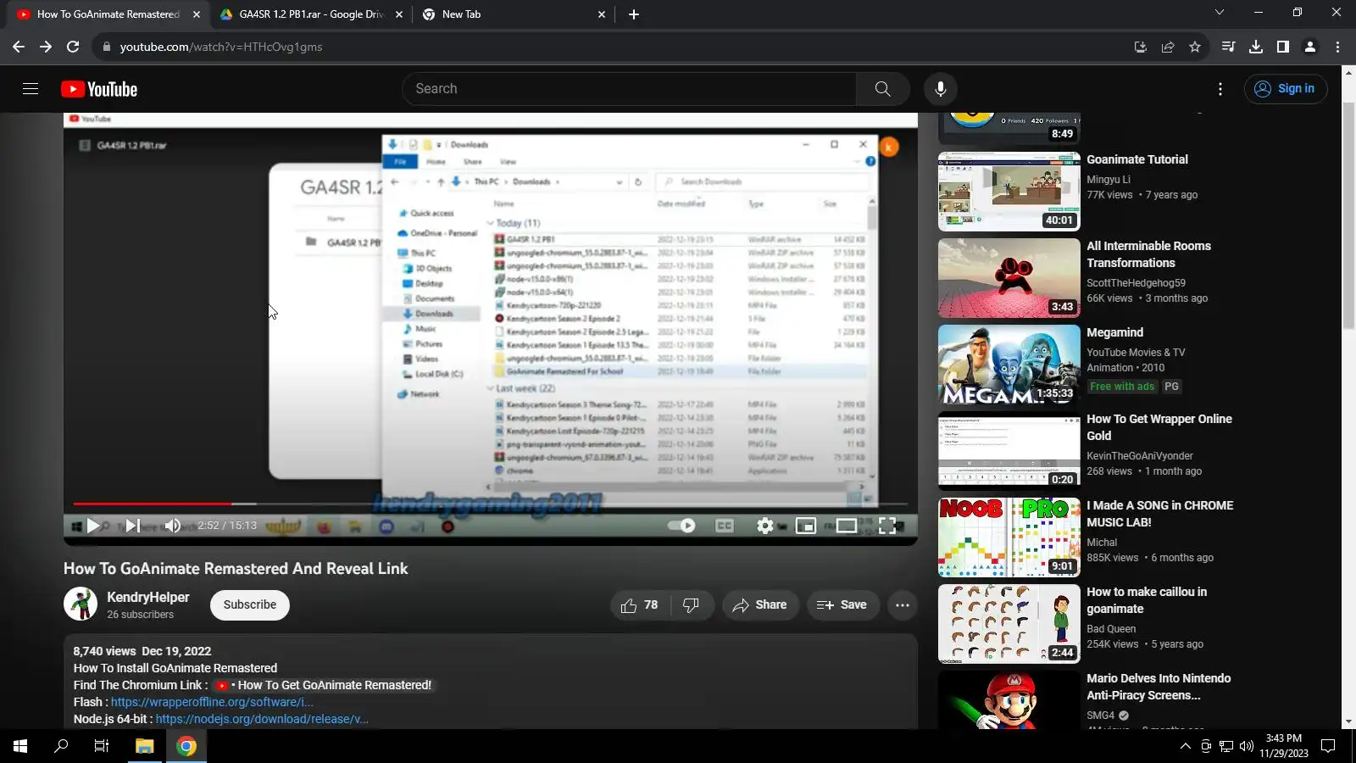The height and width of the screenshot is (763, 1356).
Task: Click the YouTube search magnifier button
Action: pyautogui.click(x=882, y=89)
